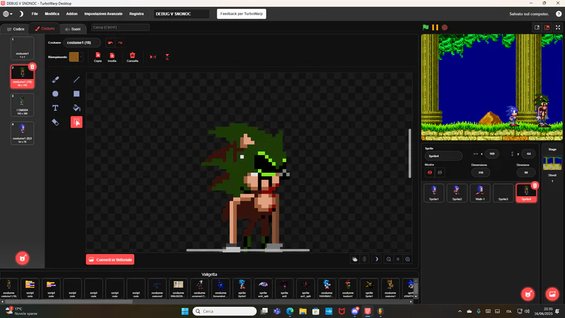This screenshot has height=318, width=565.
Task: Switch to small stage layout
Action: pos(537,28)
